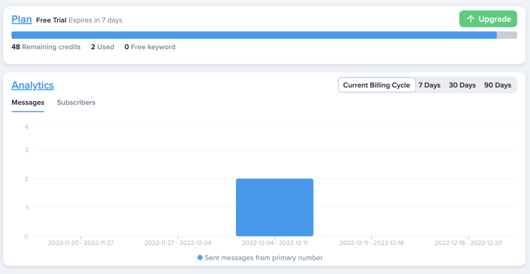Screen dimensions: 530x274
Task: Open the Analytics link
Action: (x=33, y=85)
